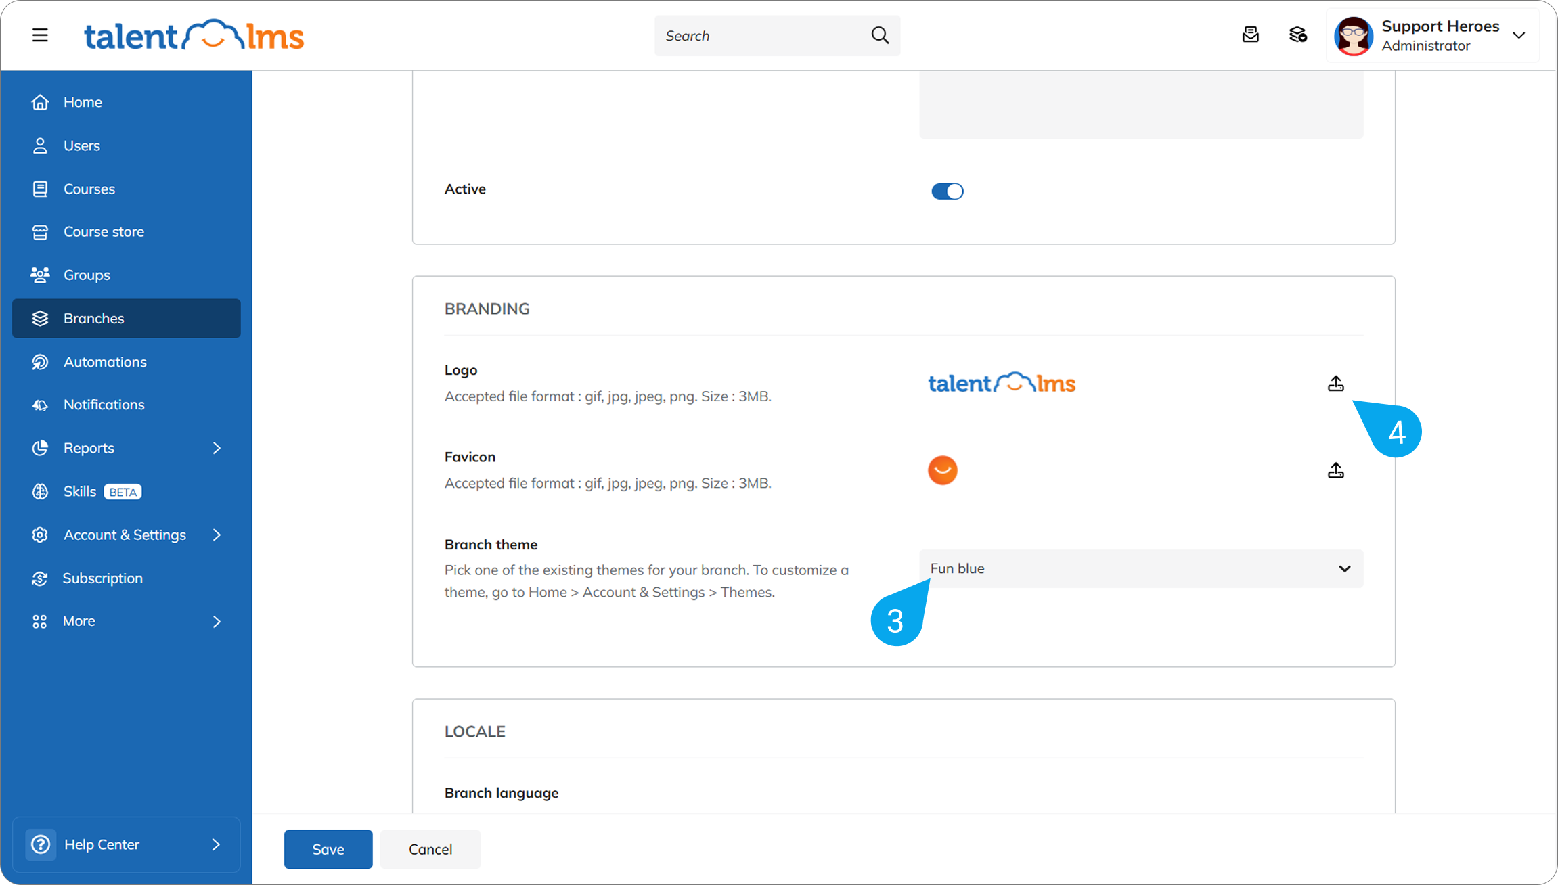Open the branches switcher icon in header

tap(1297, 35)
